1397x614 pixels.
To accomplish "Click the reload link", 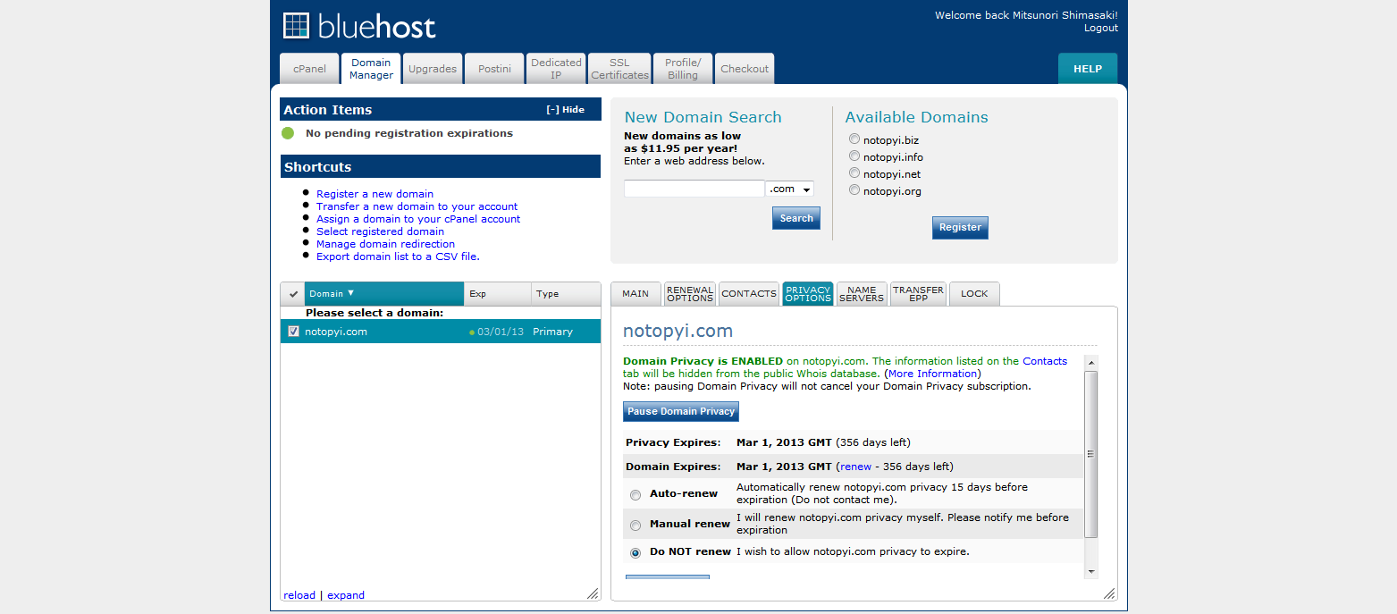I will (x=299, y=595).
